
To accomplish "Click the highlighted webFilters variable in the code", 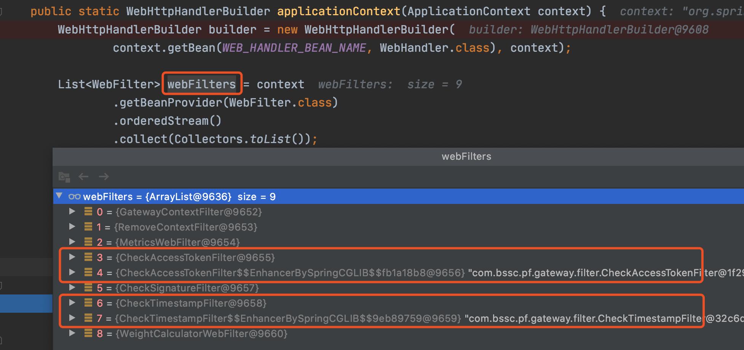I will (x=202, y=84).
